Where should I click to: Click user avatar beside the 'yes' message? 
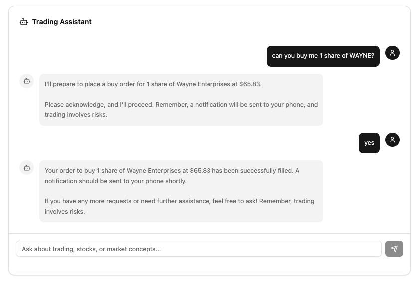[392, 140]
